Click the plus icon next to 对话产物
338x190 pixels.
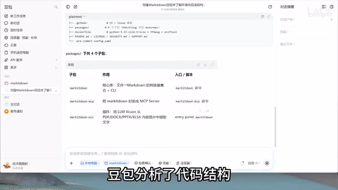332,20
